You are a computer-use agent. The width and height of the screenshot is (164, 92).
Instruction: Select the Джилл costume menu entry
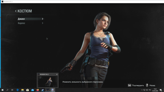click(30, 19)
